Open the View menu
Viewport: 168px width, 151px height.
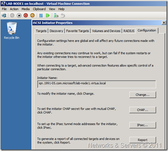[52, 9]
